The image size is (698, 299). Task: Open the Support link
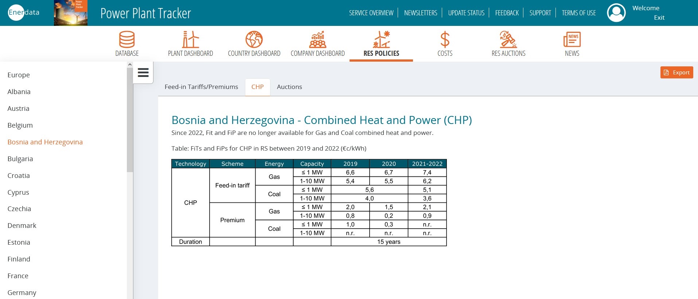540,13
